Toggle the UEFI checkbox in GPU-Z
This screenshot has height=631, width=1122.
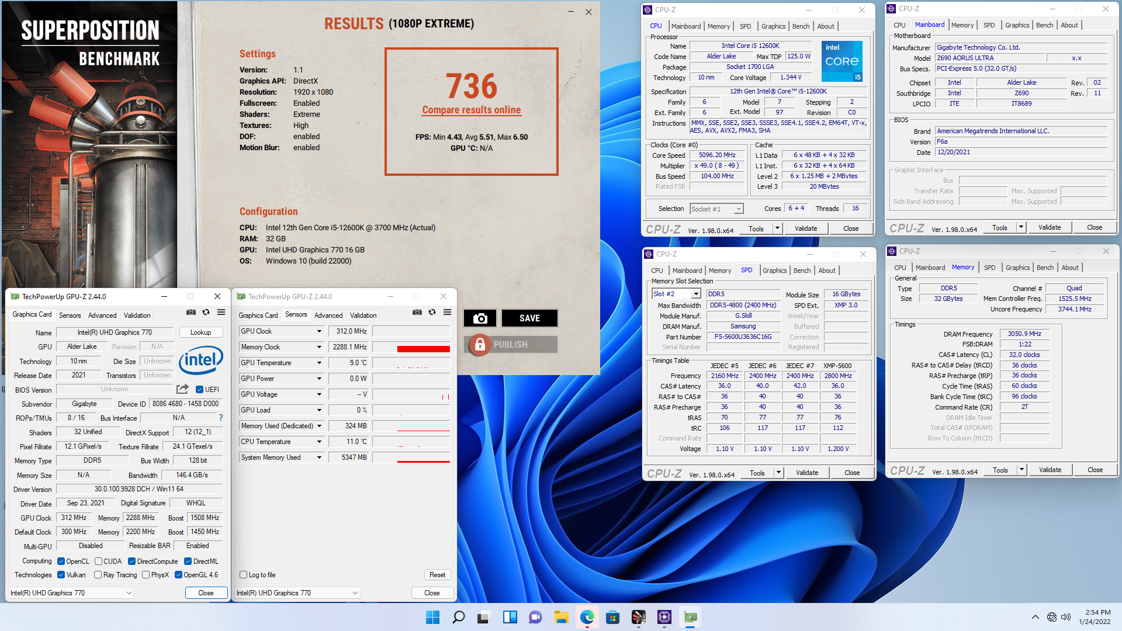click(200, 389)
